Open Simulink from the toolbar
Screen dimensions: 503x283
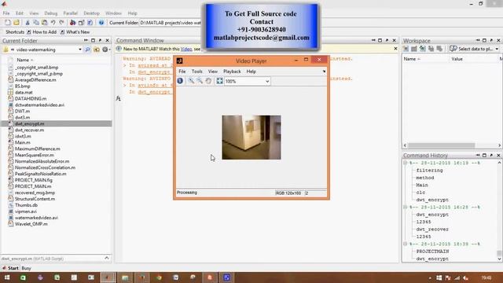click(73, 23)
